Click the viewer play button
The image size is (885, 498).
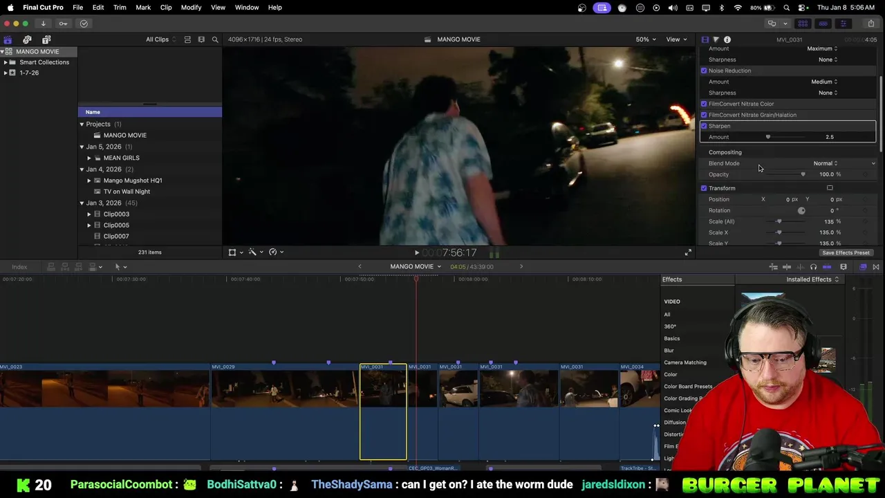click(416, 253)
